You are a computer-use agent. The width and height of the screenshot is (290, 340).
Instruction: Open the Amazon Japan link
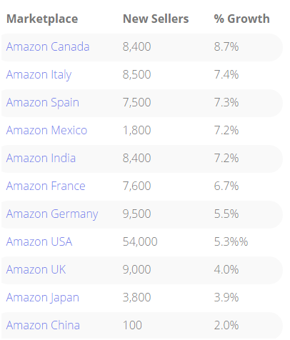click(43, 298)
